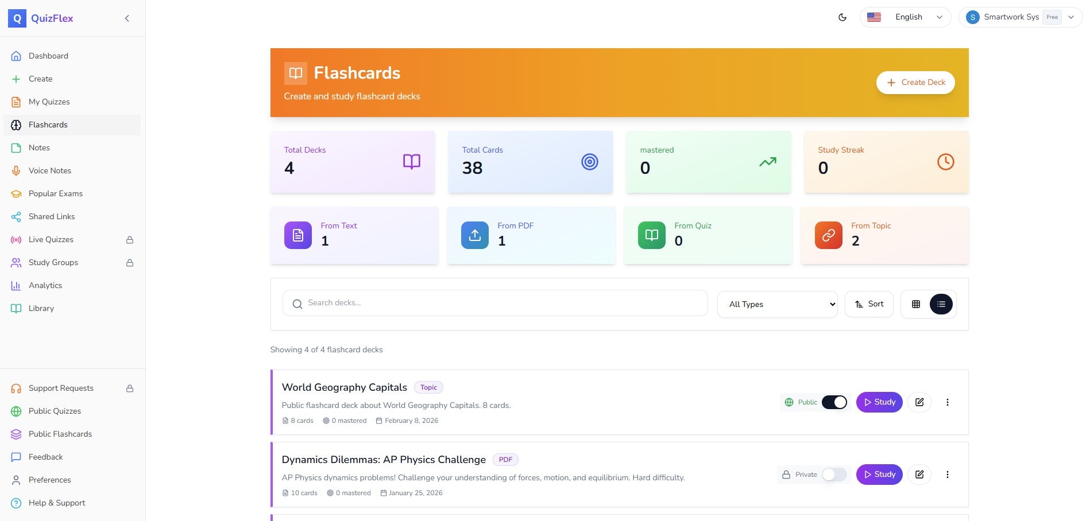Select the Flashcards icon in the sidebar
1086x521 pixels.
point(16,125)
